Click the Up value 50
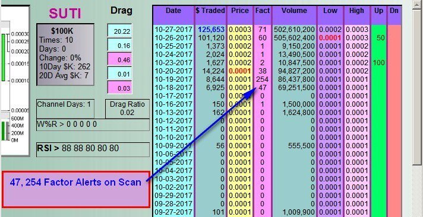Screen dimensions: 423x217 click(x=380, y=38)
